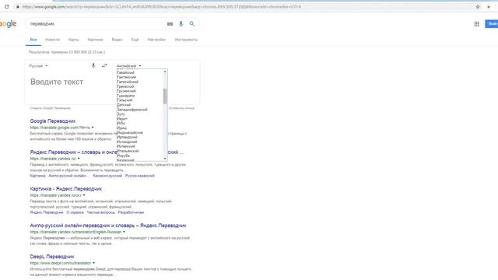Screen dimensions: 498x280
Task: Swap the translation languages with the arrows icon
Action: pyautogui.click(x=104, y=65)
